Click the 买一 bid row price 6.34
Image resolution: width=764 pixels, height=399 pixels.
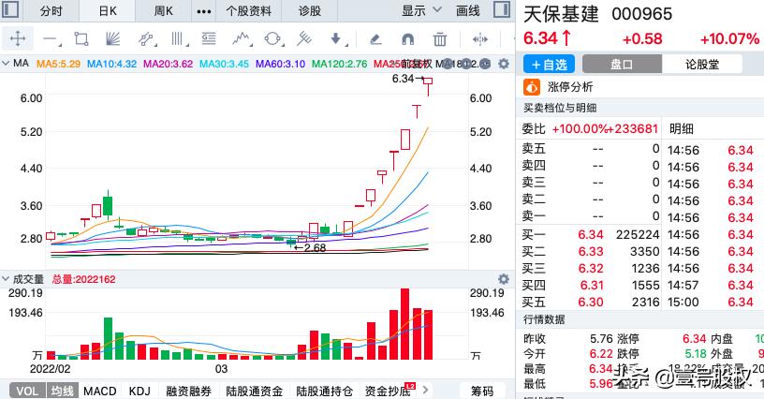click(x=591, y=235)
